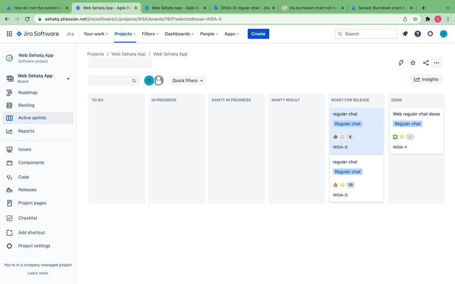Expand the Web Sehatq App board switcher
Image resolution: width=455 pixels, height=284 pixels.
coord(68,79)
